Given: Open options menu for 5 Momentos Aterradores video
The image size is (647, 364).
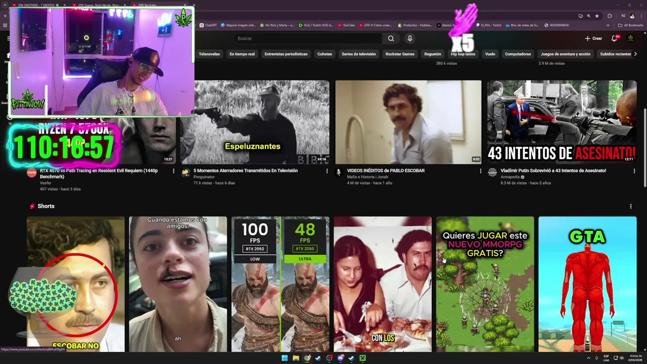Looking at the screenshot, I should pyautogui.click(x=327, y=171).
